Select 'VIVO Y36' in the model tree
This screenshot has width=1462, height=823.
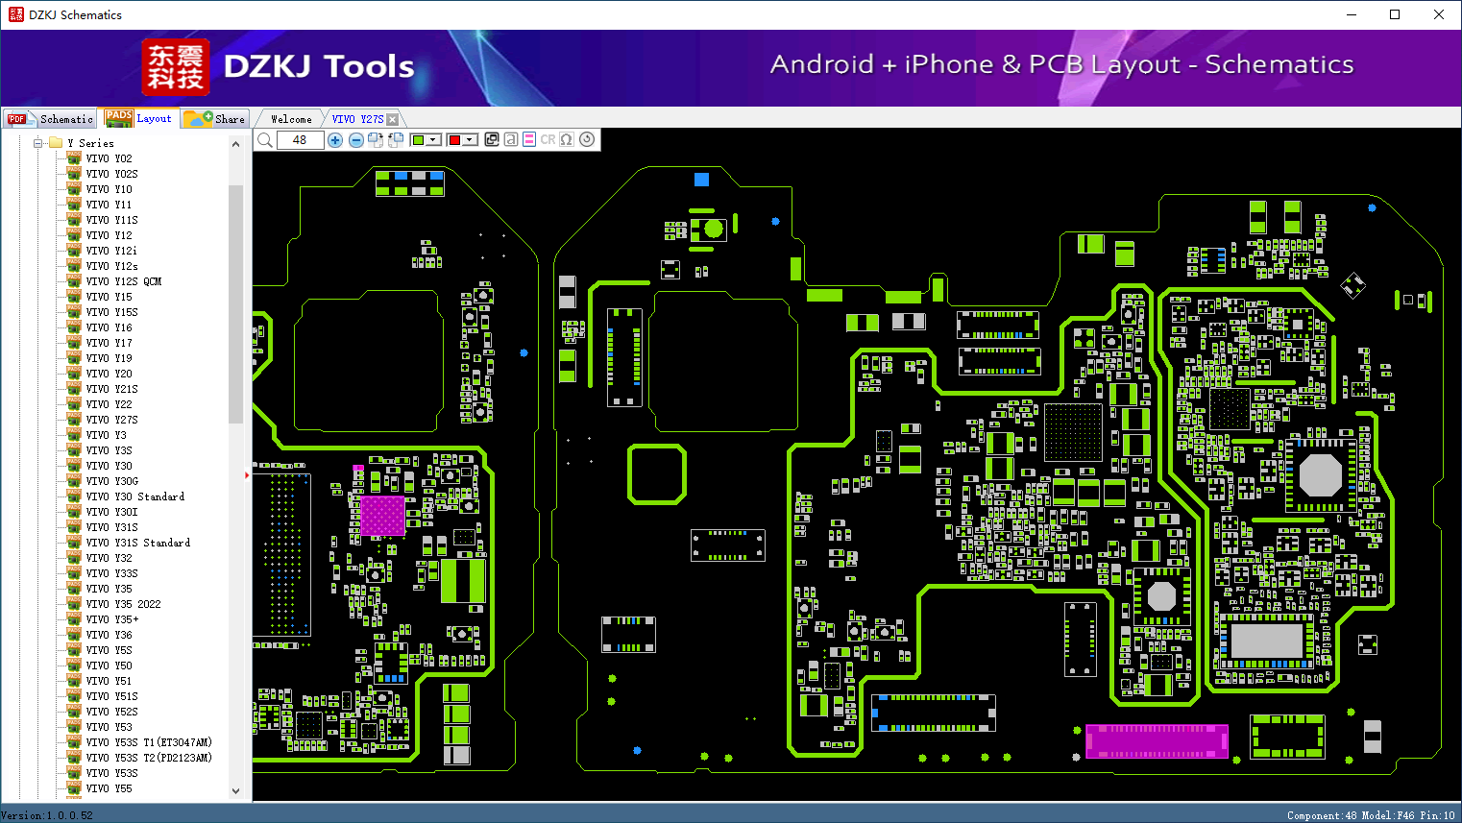point(110,635)
